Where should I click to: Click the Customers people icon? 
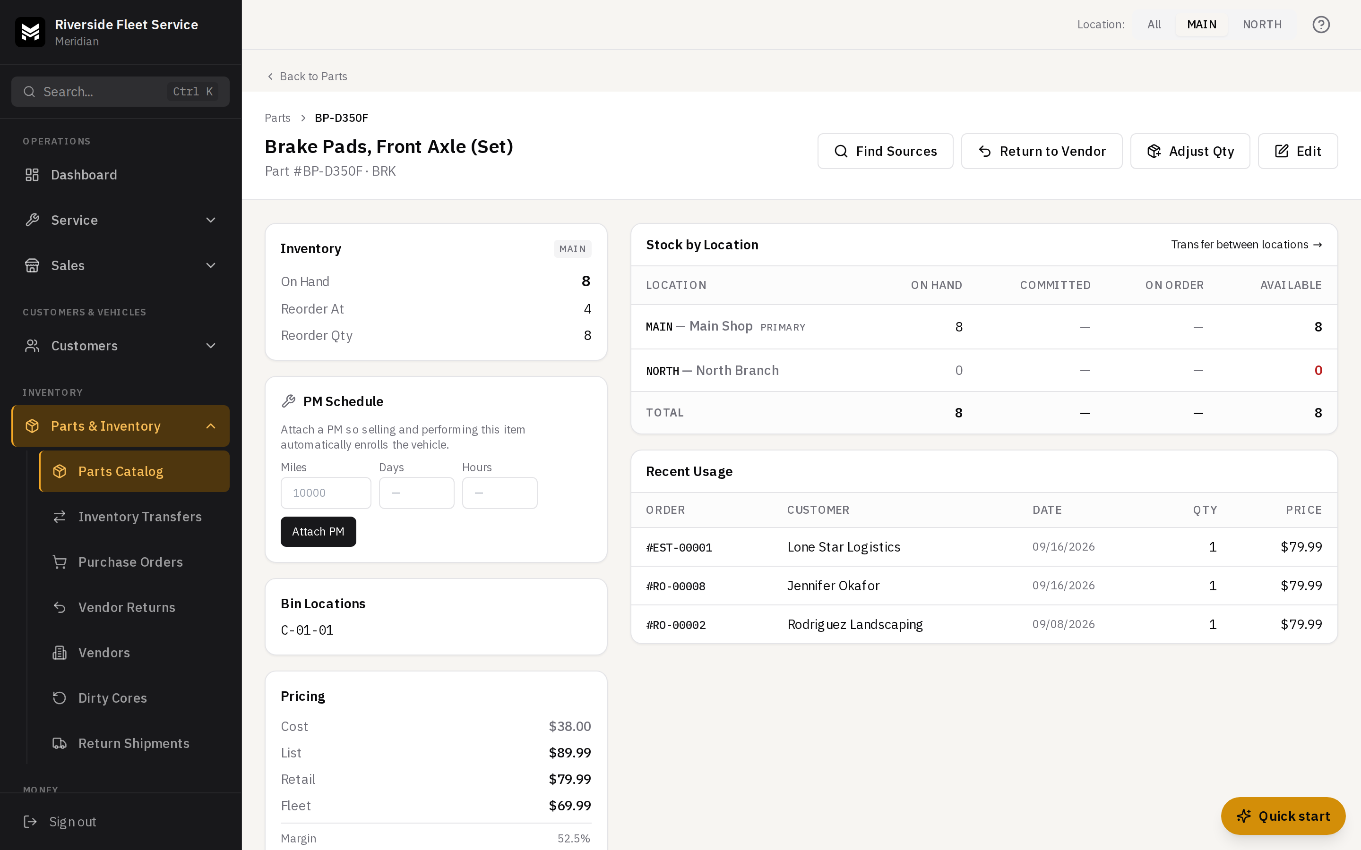tap(32, 346)
